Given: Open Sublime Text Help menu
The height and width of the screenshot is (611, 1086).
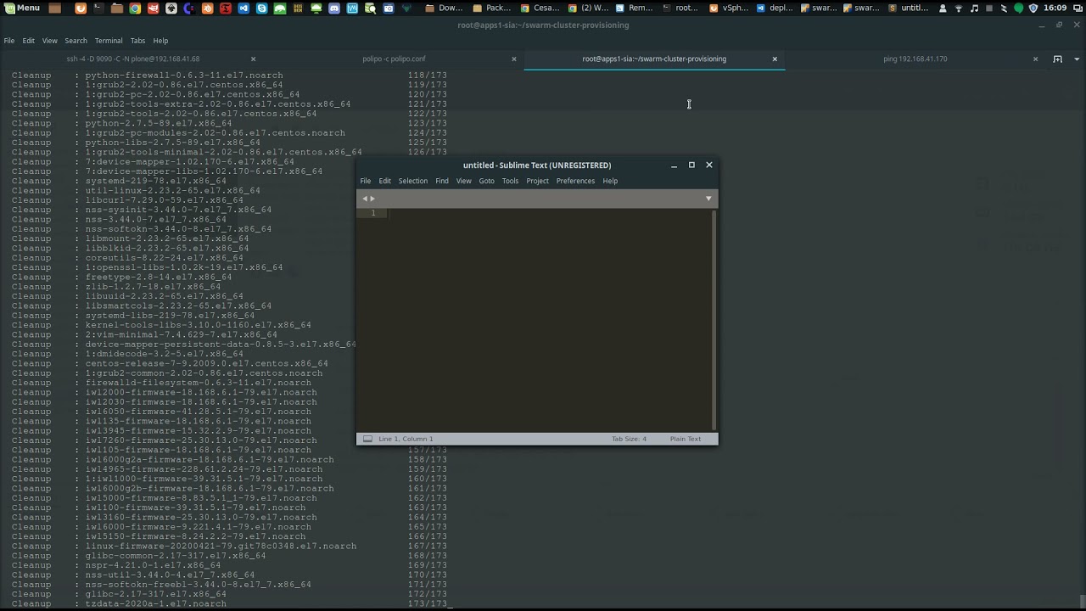Looking at the screenshot, I should (x=610, y=181).
